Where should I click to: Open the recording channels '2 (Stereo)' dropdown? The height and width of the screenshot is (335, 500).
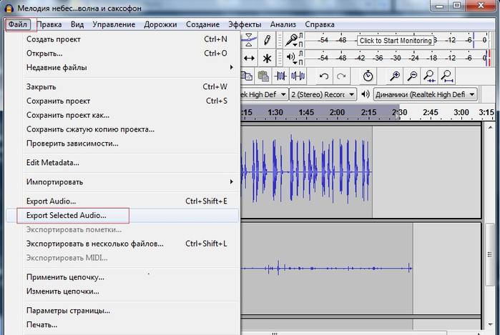pos(323,94)
